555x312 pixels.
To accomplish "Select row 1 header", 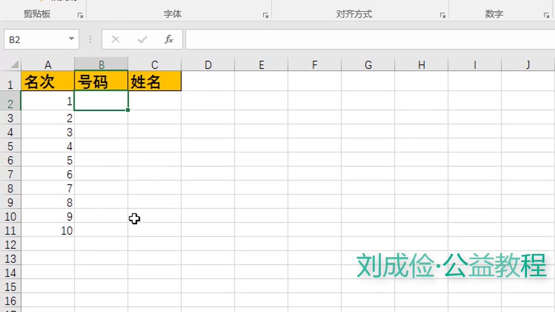I will point(10,81).
